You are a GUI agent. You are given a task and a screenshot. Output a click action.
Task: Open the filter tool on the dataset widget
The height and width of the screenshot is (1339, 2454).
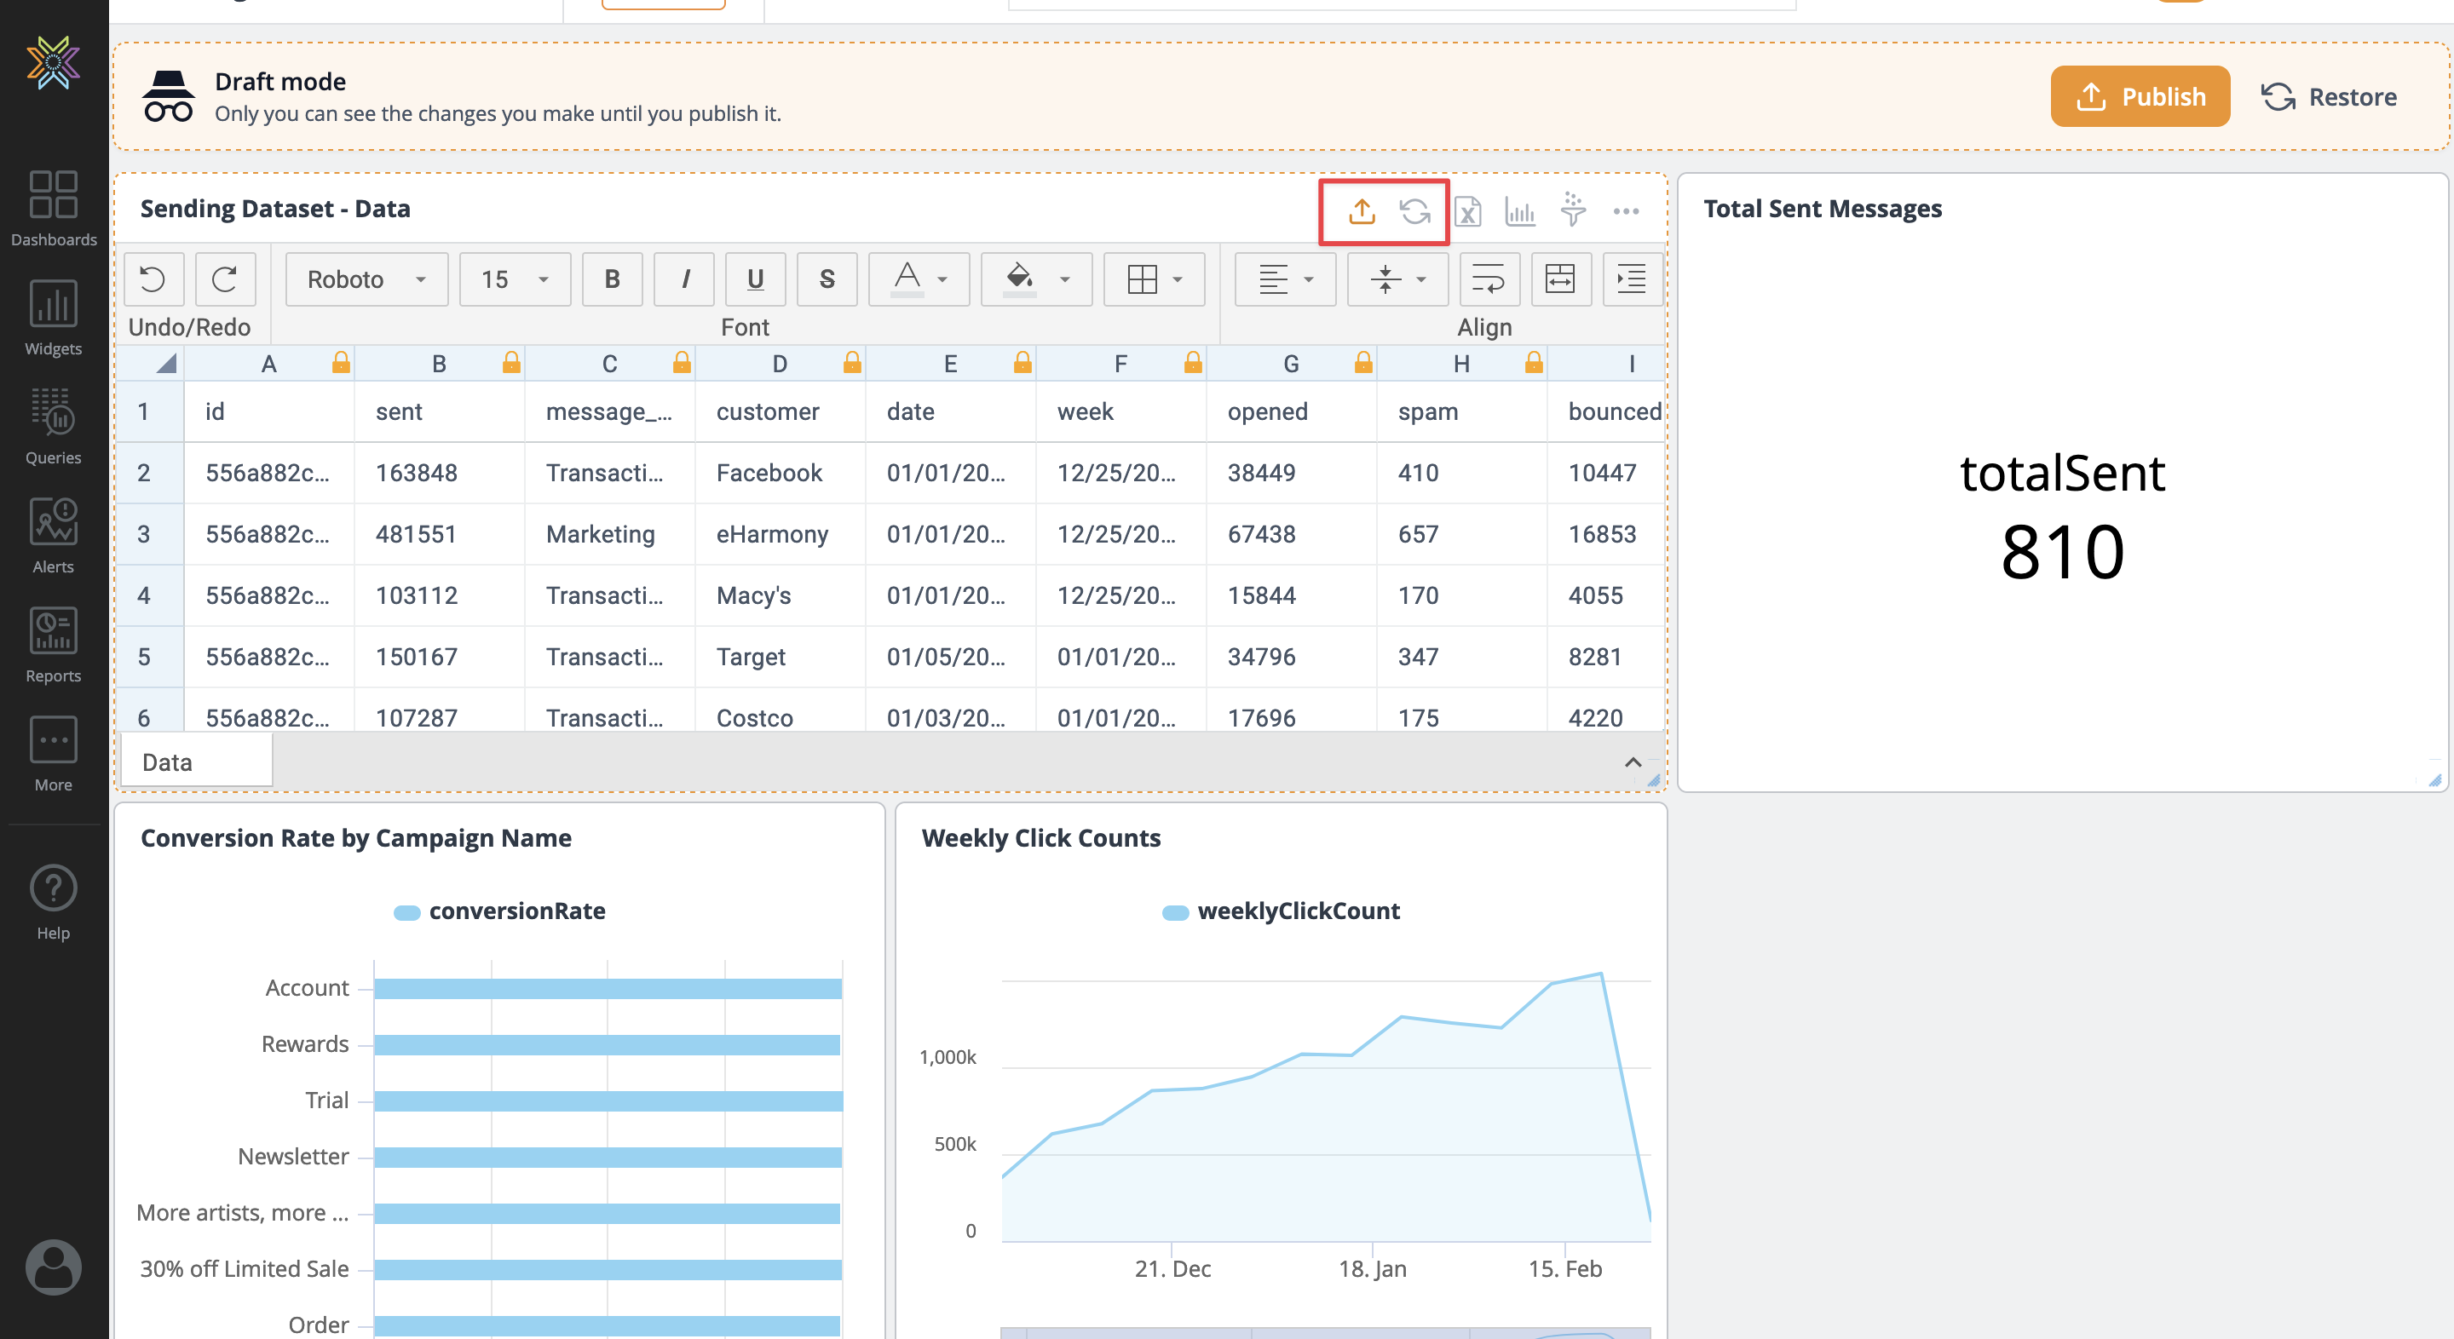click(x=1573, y=211)
